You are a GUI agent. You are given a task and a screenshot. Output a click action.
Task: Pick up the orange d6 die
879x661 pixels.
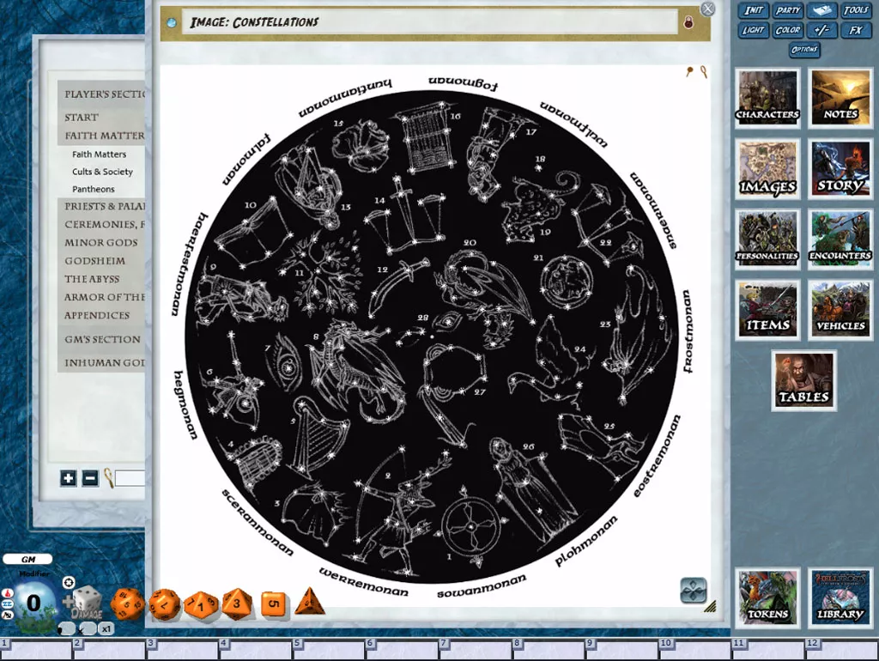click(x=273, y=603)
